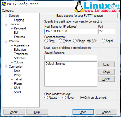121x117 pixels.
Task: Collapse the Connection tree node
Action: coord(6,67)
